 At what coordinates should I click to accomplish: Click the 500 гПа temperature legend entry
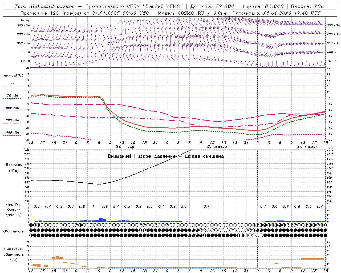point(13,133)
